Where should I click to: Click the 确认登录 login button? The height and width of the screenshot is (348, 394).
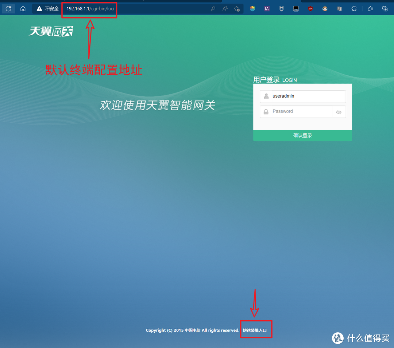coord(302,135)
